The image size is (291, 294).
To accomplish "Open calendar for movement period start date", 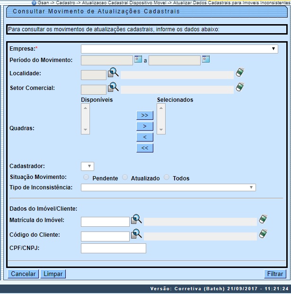I will coord(138,59).
